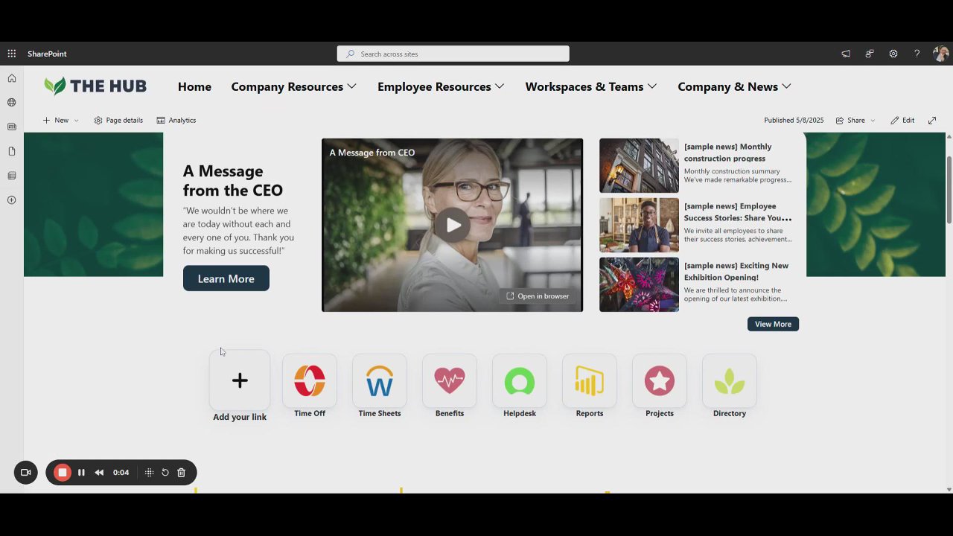This screenshot has width=953, height=536.
Task: Click the A Message from the CEO heading
Action: [x=233, y=180]
